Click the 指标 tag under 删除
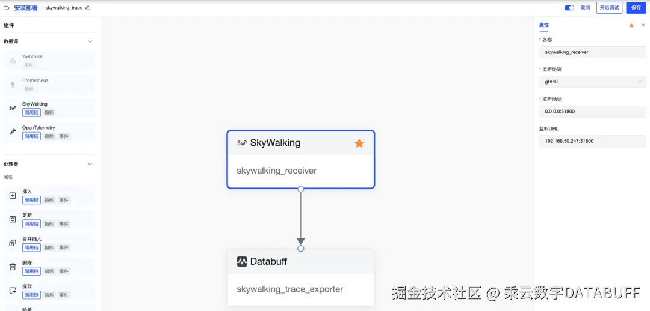650x311 pixels. click(x=49, y=271)
